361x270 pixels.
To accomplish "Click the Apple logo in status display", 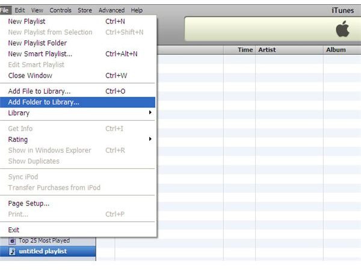I will click(342, 29).
